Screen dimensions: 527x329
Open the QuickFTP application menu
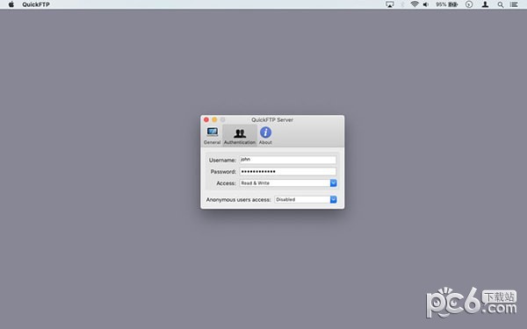[36, 4]
